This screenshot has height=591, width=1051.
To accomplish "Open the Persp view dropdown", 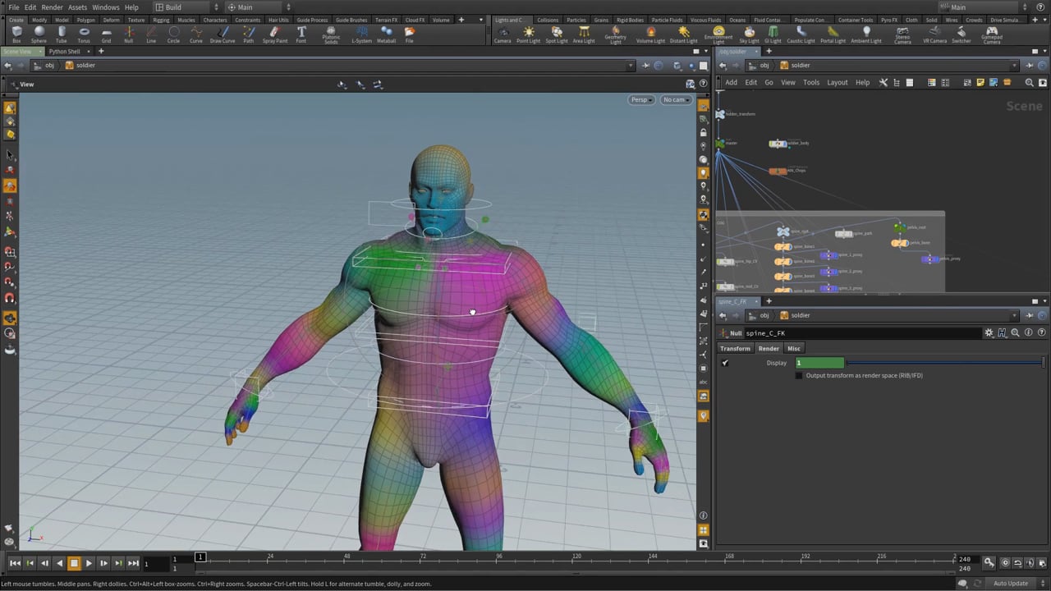I will click(640, 99).
